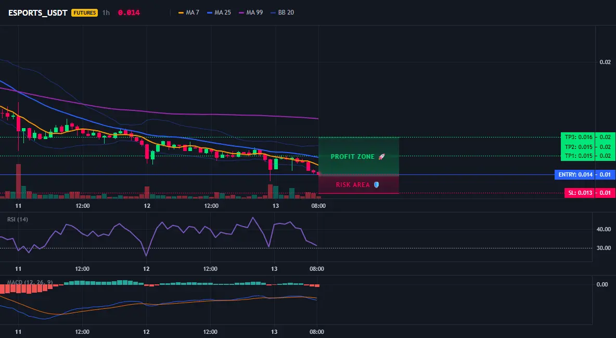Click the TP1: 0.015 price label

579,156
